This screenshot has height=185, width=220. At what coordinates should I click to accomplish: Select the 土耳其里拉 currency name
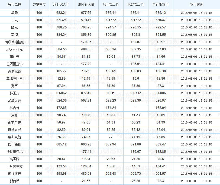(x=15, y=166)
